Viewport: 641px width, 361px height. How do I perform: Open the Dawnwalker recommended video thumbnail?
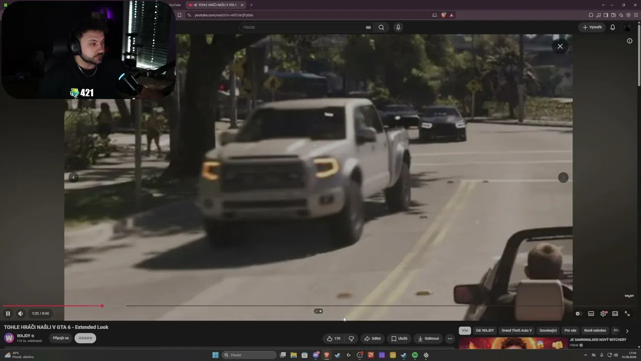(512, 343)
